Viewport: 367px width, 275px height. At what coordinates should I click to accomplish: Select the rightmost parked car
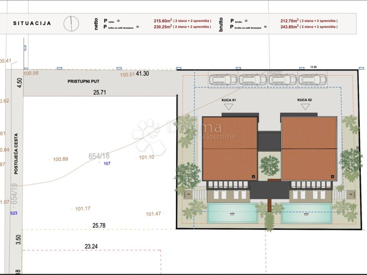coord(313,79)
